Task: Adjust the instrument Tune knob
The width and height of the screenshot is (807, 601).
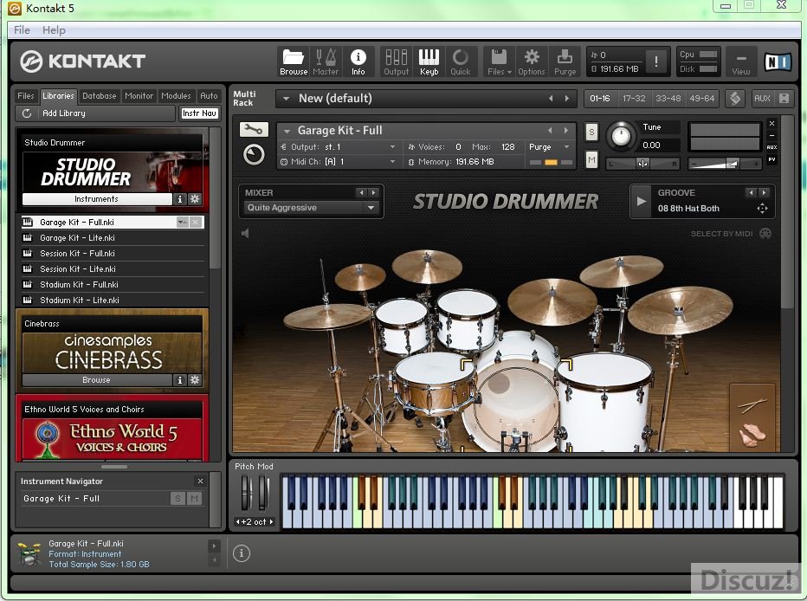Action: coord(621,136)
